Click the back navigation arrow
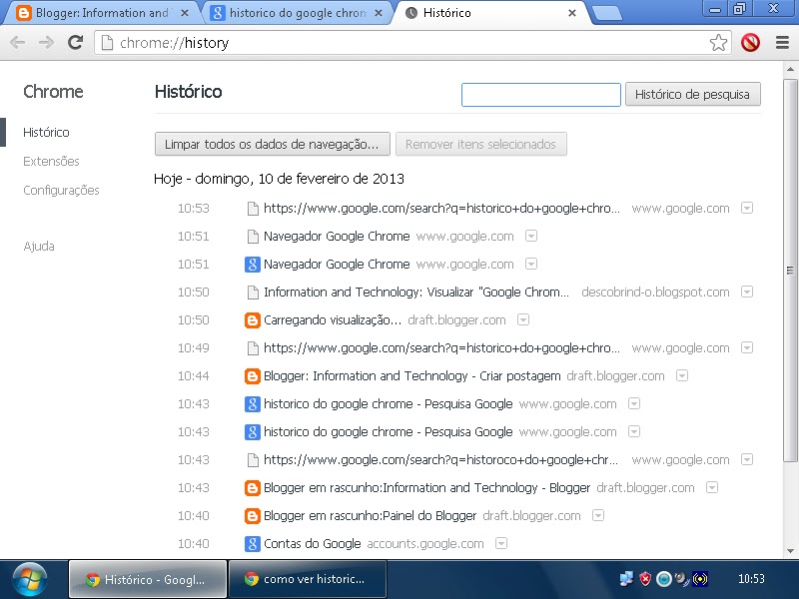This screenshot has width=799, height=599. click(x=17, y=42)
